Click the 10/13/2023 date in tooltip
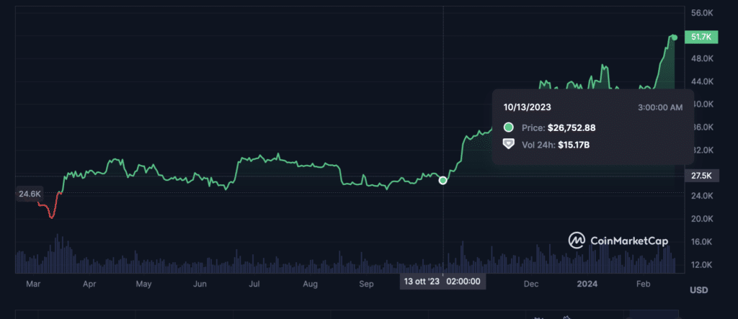The height and width of the screenshot is (319, 738). tap(528, 107)
